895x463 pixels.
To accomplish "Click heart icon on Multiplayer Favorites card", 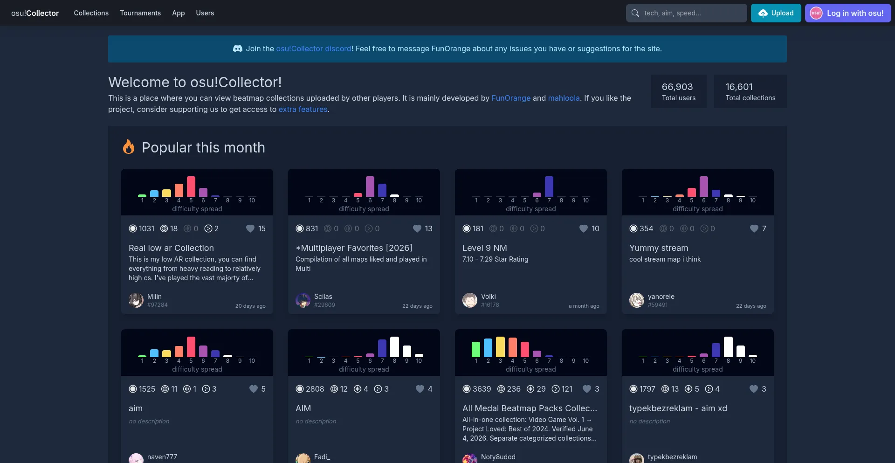I will [x=417, y=228].
